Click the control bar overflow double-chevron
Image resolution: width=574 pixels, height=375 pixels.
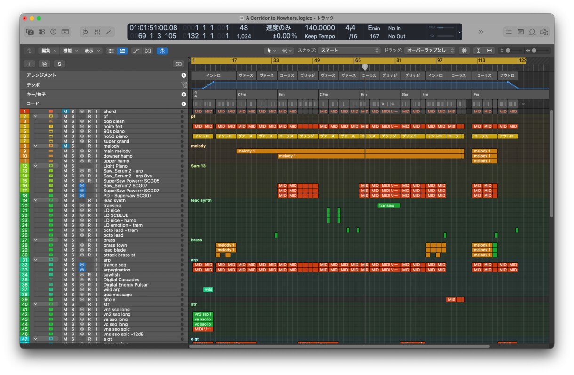click(x=481, y=32)
